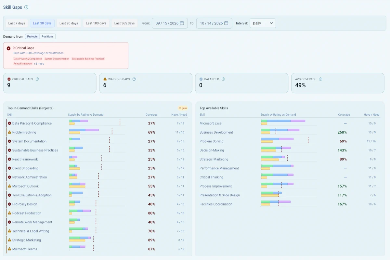Click the Decision-Making skill row label

pos(212,150)
